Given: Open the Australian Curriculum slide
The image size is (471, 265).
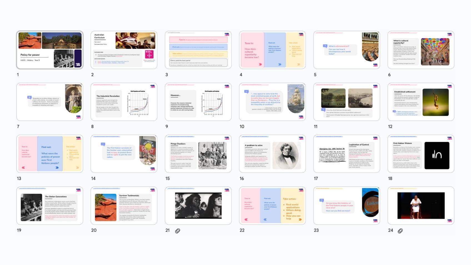Looking at the screenshot, I should [x=124, y=50].
